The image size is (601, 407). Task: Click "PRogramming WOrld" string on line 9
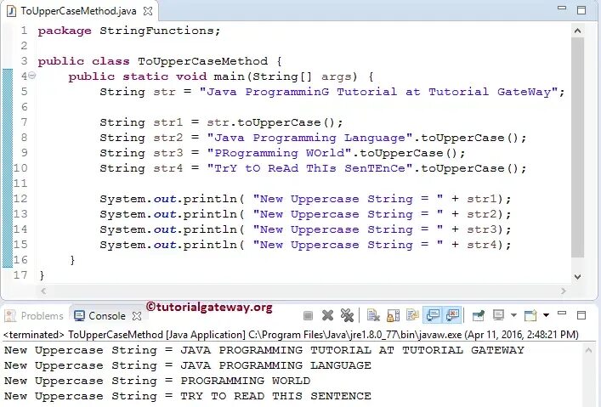(x=279, y=153)
